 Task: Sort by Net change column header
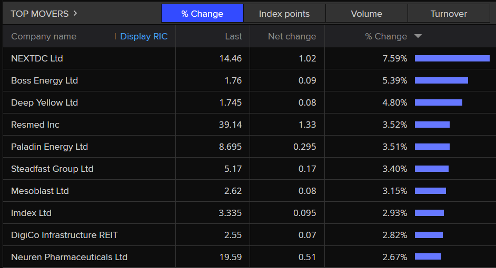(x=292, y=36)
